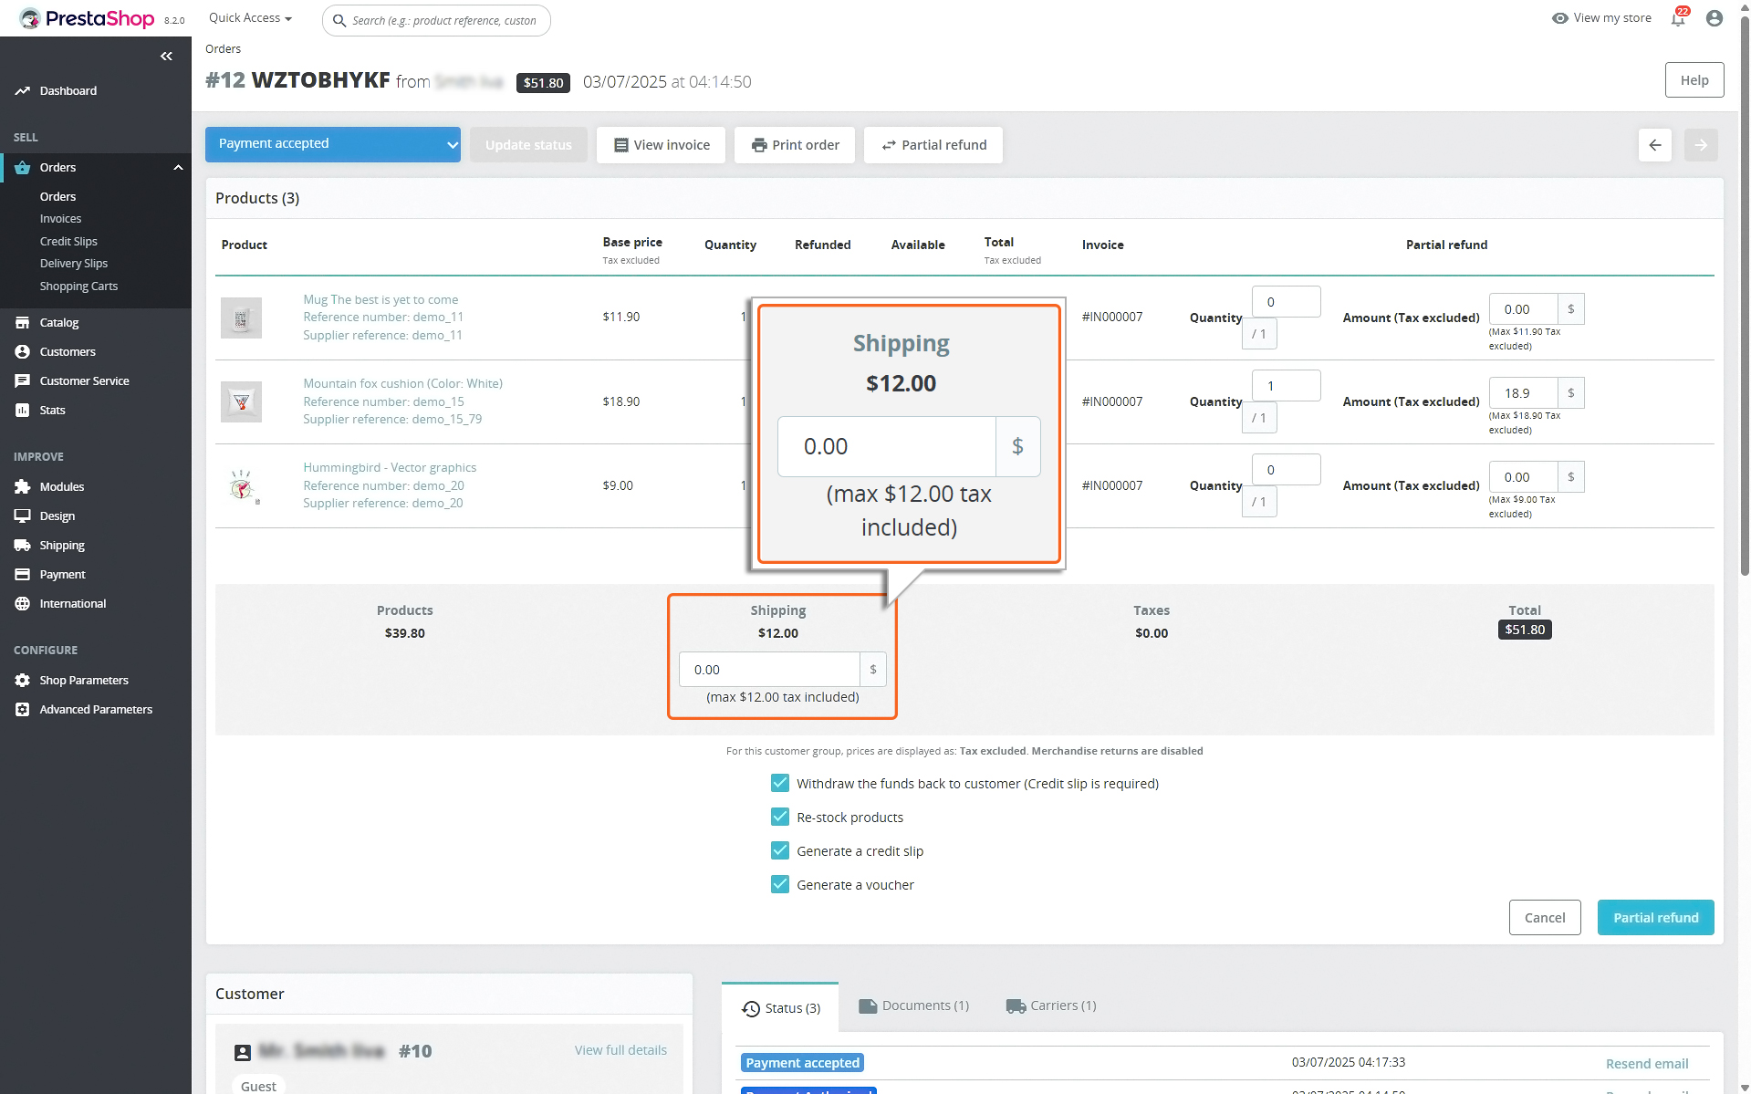The width and height of the screenshot is (1751, 1094).
Task: Open Payment card icon in sidebar
Action: pos(23,575)
